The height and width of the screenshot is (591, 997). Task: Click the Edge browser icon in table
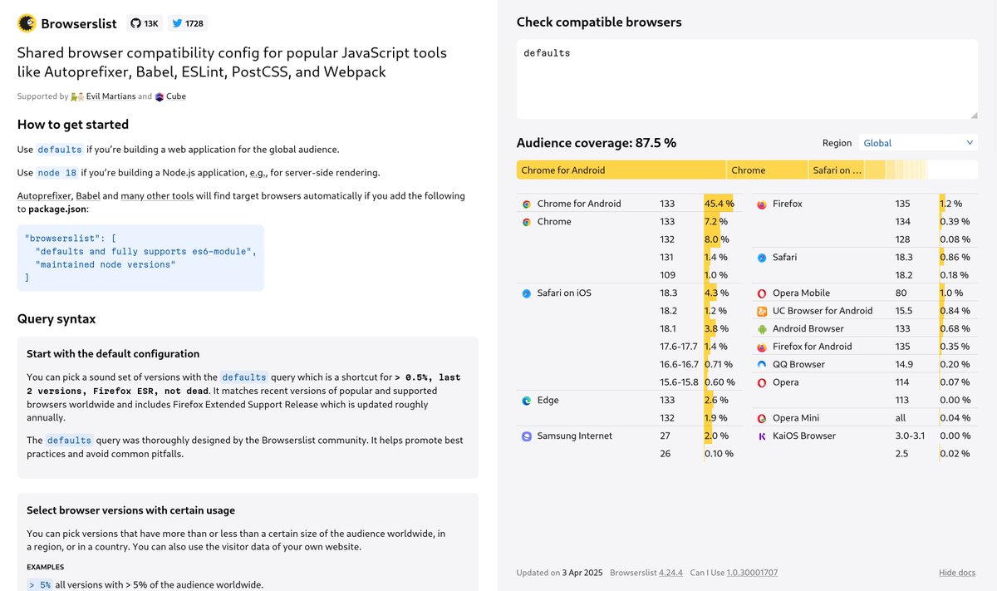click(x=526, y=400)
